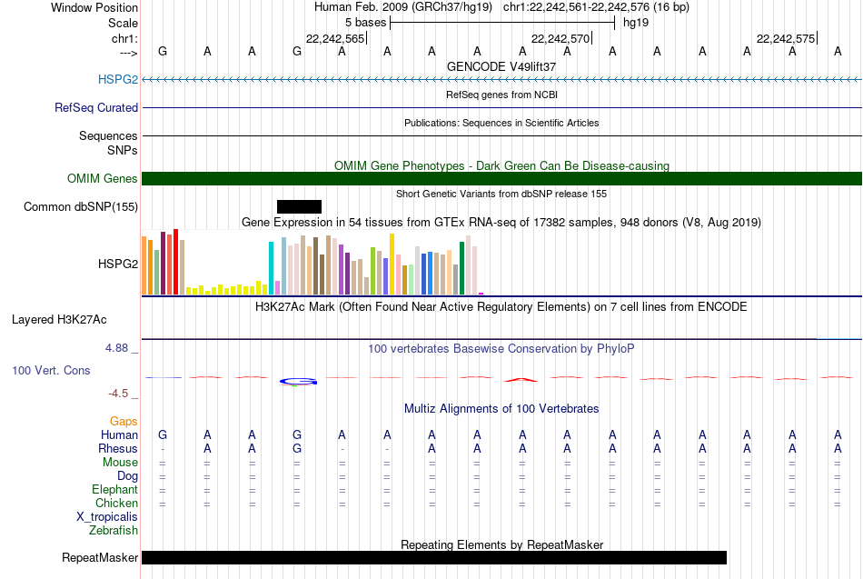Viewport: 863px width, 579px height.
Task: Click the dark green GTEx expression bar
Action: (x=461, y=268)
